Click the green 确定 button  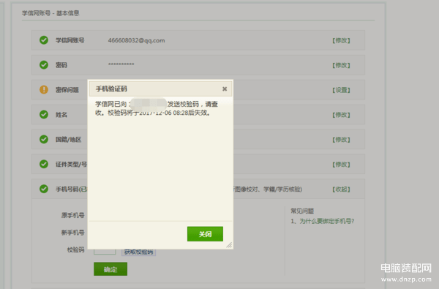(x=110, y=269)
